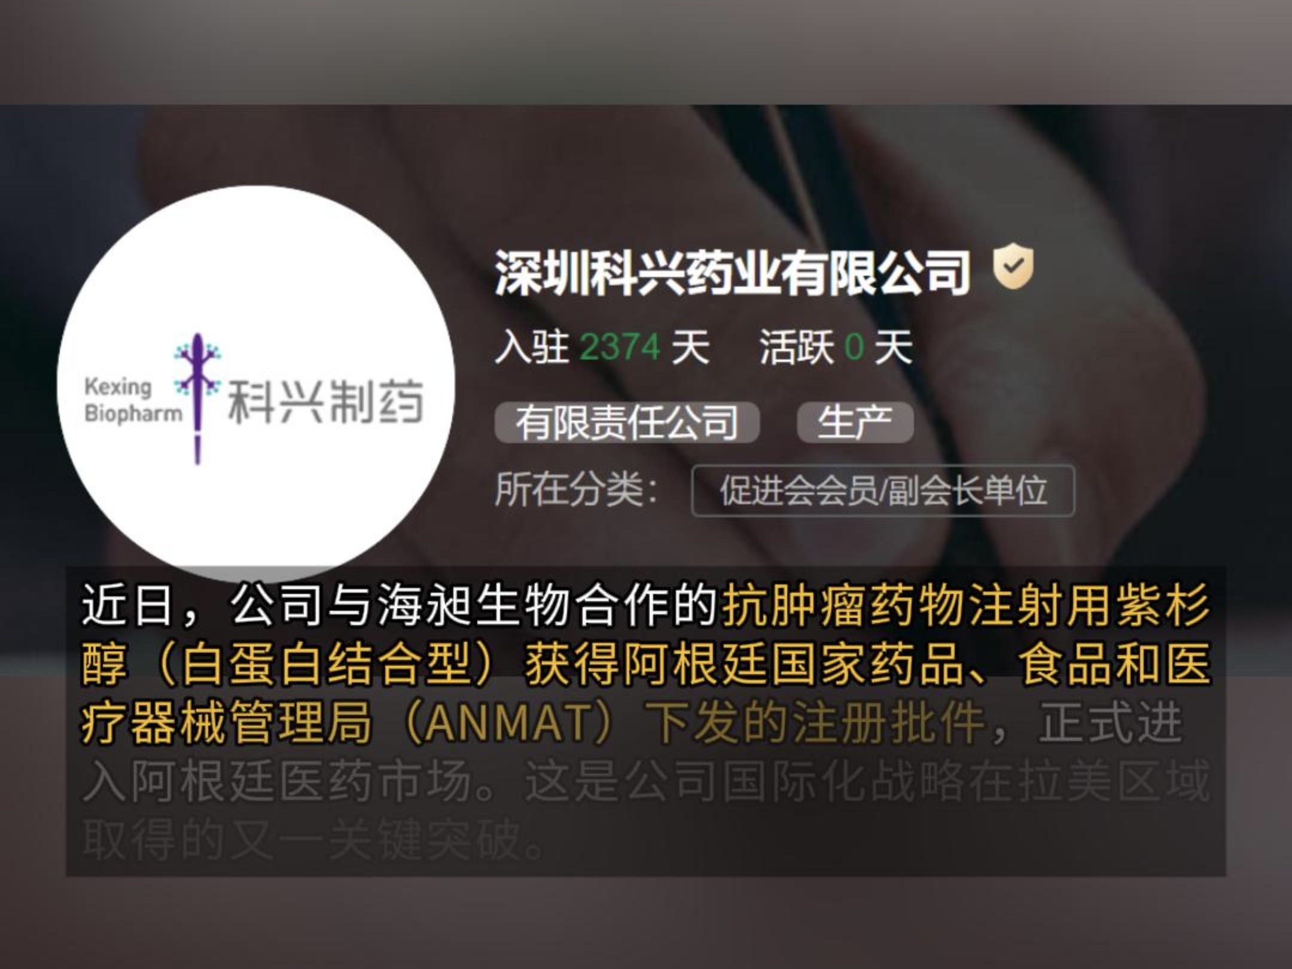Click the 科兴制药 logo text
Image resolution: width=1292 pixels, height=969 pixels.
pos(325,401)
